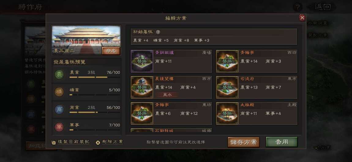
Task: Apply the plan with green 套用 button
Action: click(x=282, y=142)
